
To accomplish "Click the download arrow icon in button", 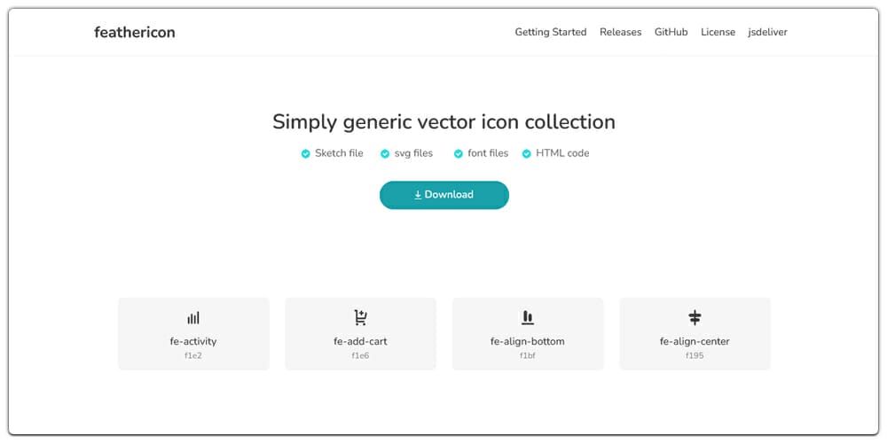I will (x=418, y=195).
